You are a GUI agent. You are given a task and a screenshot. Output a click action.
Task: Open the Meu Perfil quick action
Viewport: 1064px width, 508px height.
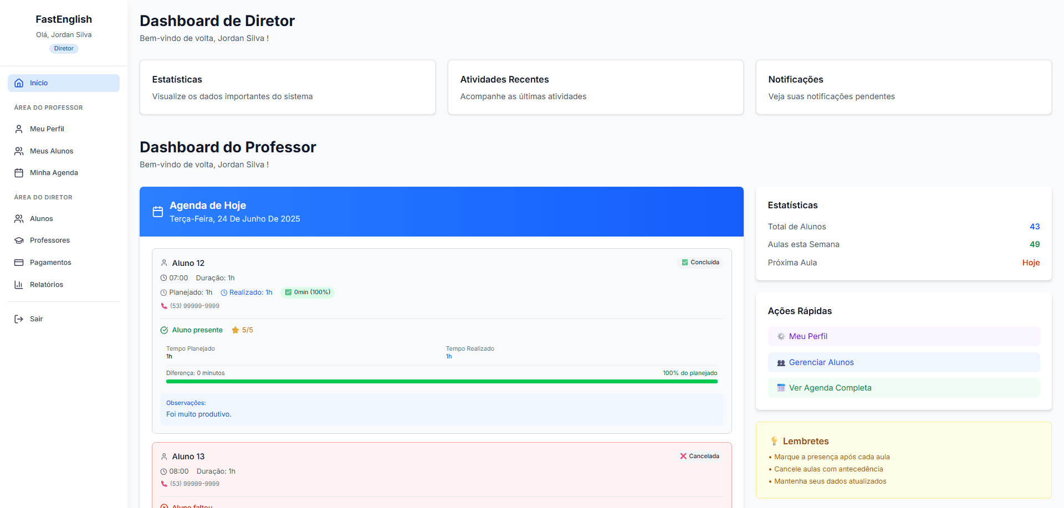903,336
